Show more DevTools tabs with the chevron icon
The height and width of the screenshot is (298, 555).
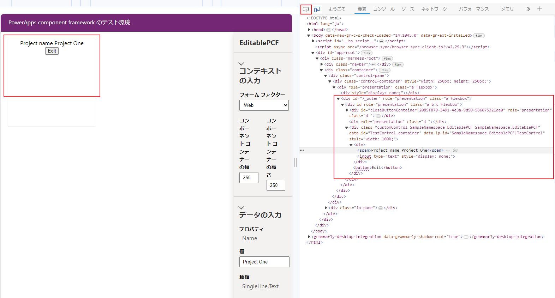pyautogui.click(x=528, y=9)
